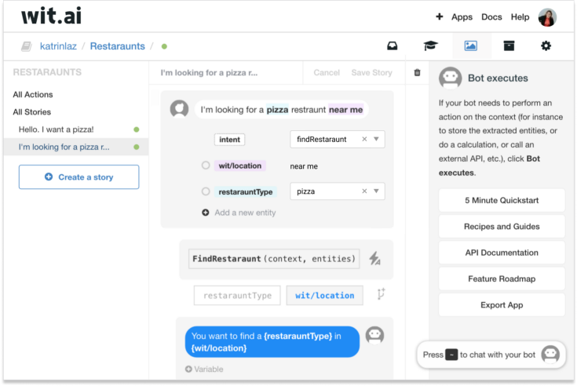Click the wit.ai logo
The image size is (577, 386).
tap(52, 16)
